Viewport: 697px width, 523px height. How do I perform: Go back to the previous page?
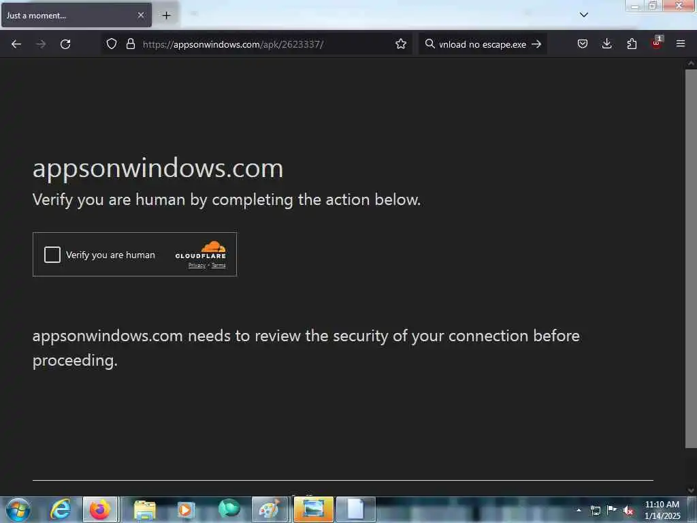click(x=16, y=44)
